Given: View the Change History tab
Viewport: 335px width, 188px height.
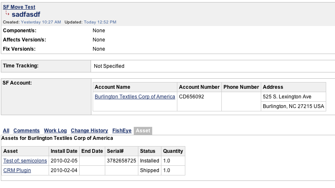Looking at the screenshot, I should pos(89,131).
